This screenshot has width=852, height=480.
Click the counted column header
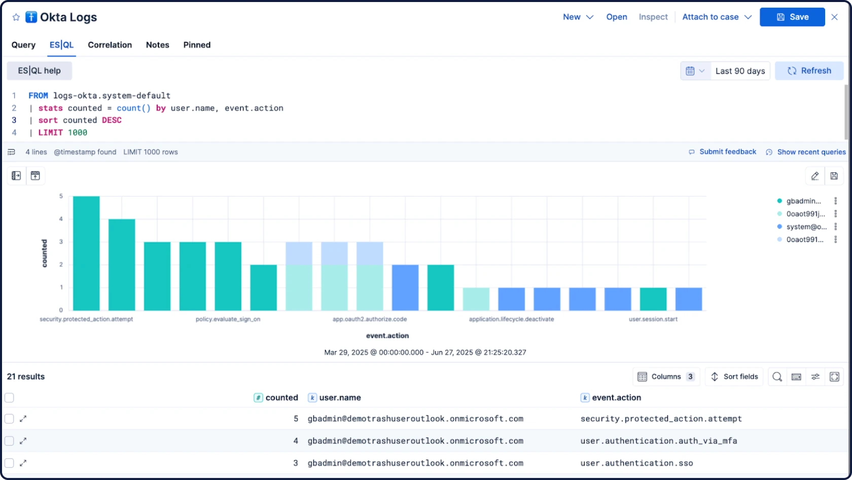[x=276, y=398]
